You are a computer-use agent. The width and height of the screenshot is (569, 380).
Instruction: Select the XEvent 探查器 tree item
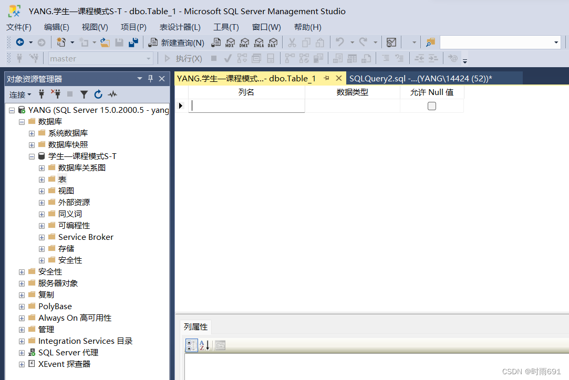click(x=64, y=364)
